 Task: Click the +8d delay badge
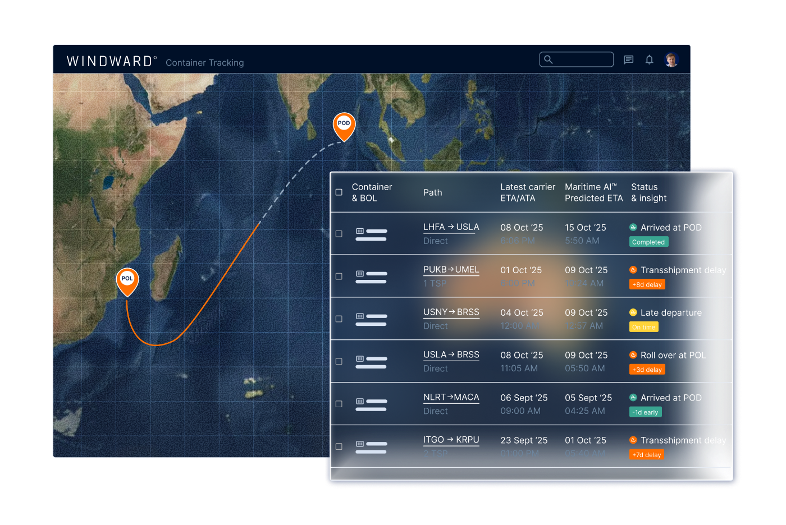coord(647,284)
